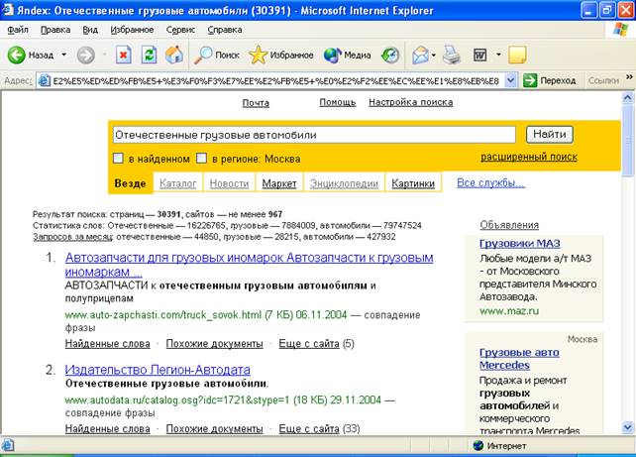Go to the Home page icon
Viewport: 636px width, 457px height.
174,55
